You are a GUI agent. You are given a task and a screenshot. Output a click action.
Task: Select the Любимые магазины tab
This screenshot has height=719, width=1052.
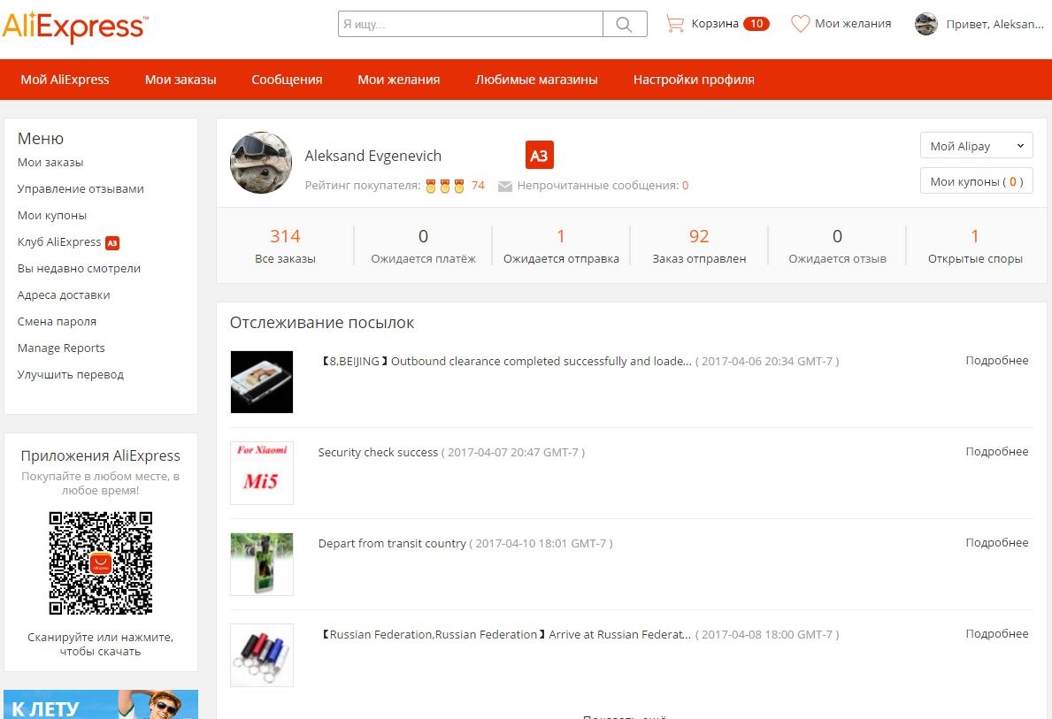pyautogui.click(x=537, y=80)
